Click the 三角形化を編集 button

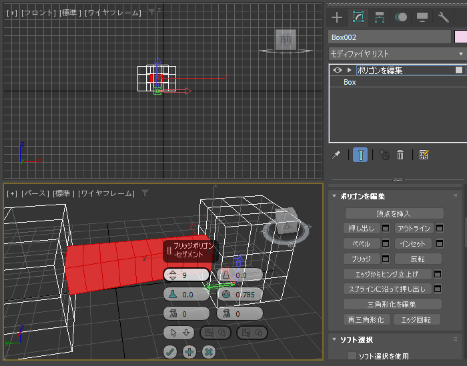point(392,305)
